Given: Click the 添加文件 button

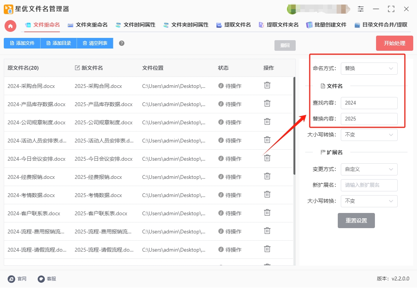Looking at the screenshot, I should [x=22, y=43].
